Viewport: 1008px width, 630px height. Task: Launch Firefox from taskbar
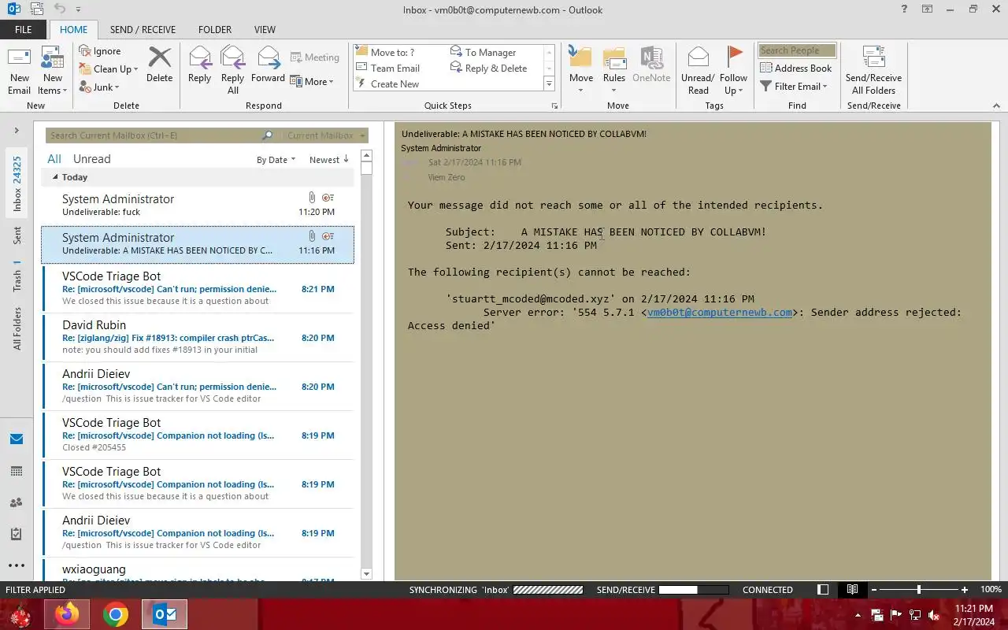click(x=68, y=615)
